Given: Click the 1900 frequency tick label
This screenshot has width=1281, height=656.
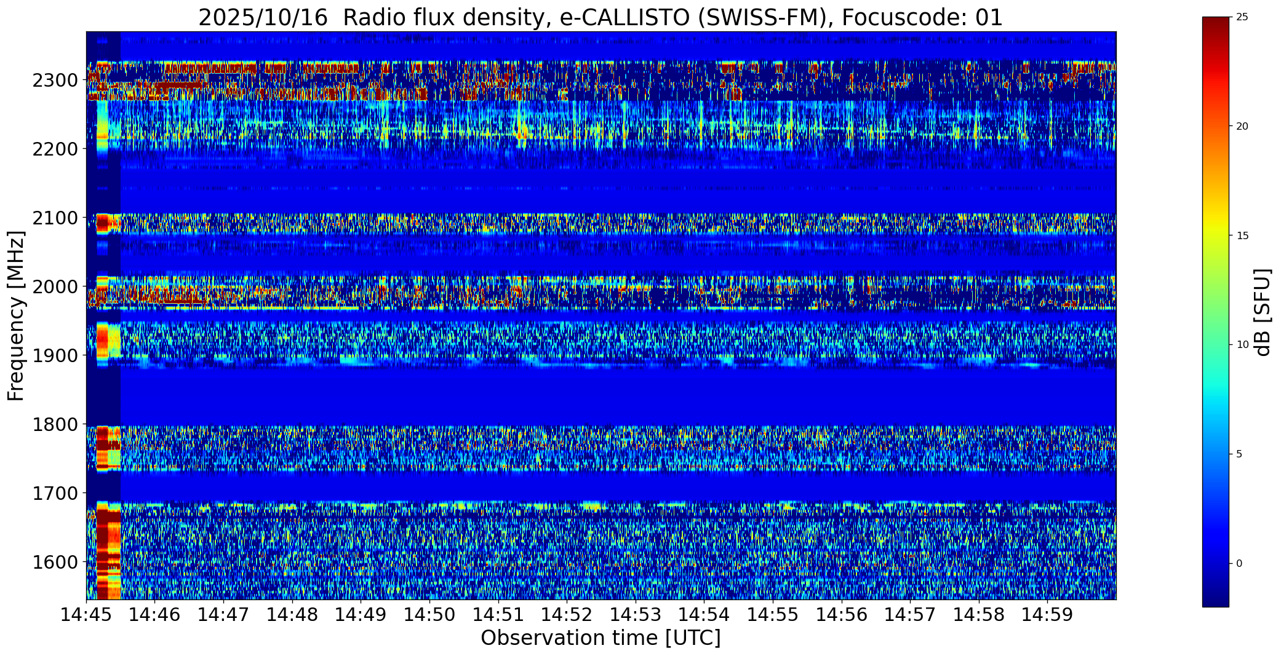Looking at the screenshot, I should point(57,355).
